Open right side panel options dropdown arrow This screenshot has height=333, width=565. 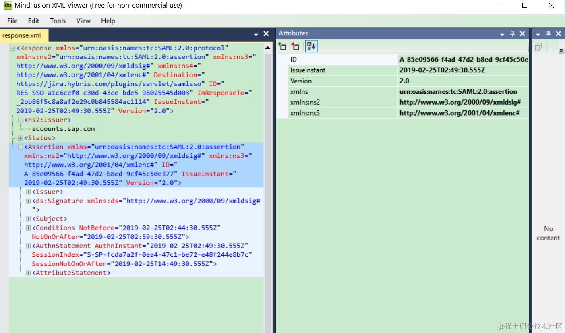(x=538, y=34)
